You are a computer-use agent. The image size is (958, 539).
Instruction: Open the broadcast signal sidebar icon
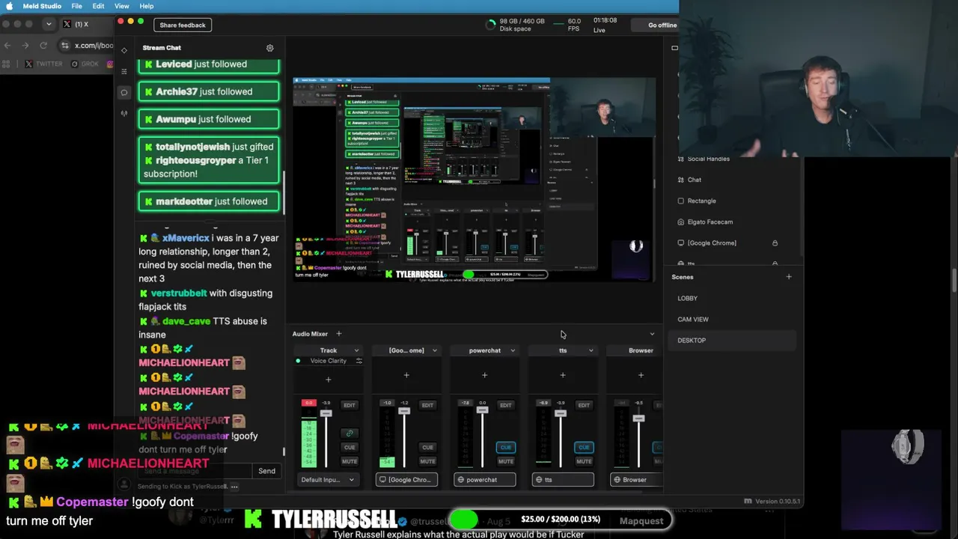point(124,114)
